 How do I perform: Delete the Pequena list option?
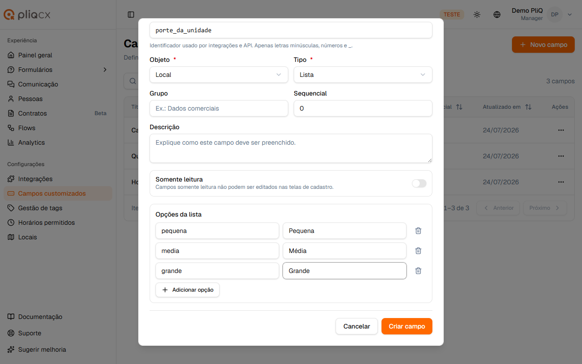418,231
